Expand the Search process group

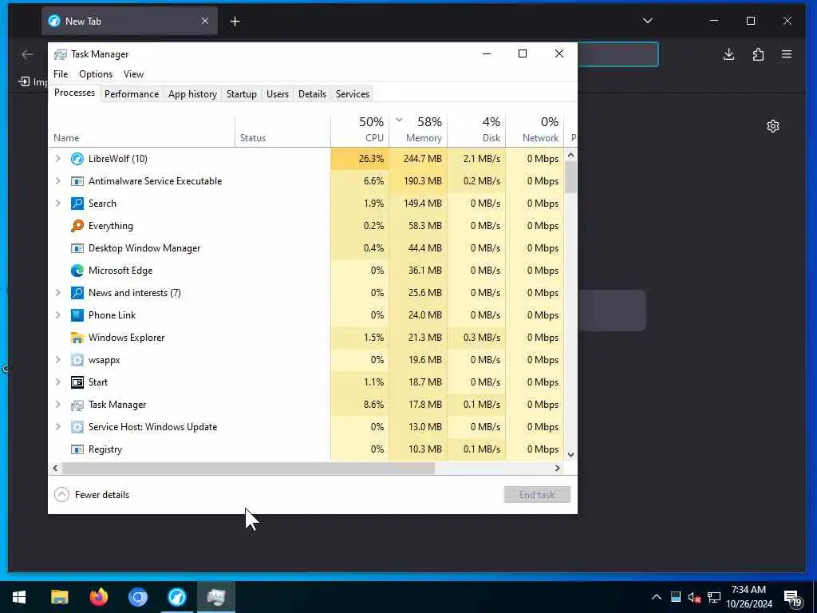click(57, 204)
